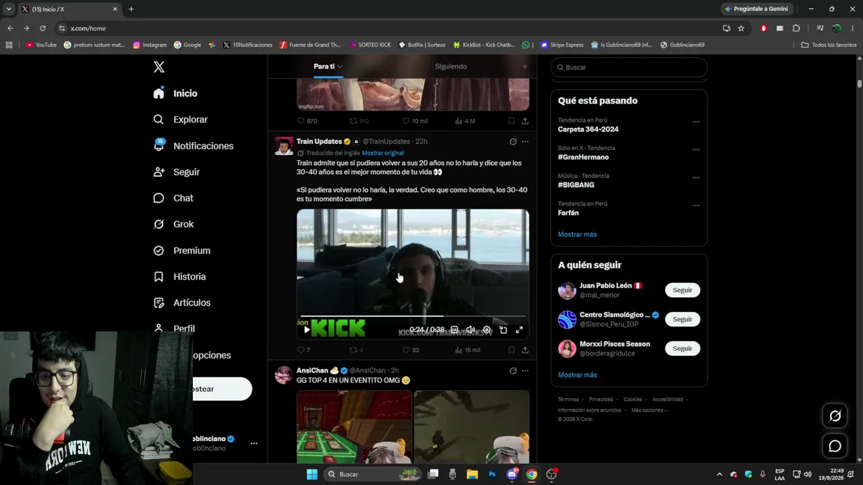Open Photoshop from the taskbar
Image resolution: width=863 pixels, height=485 pixels.
click(492, 474)
